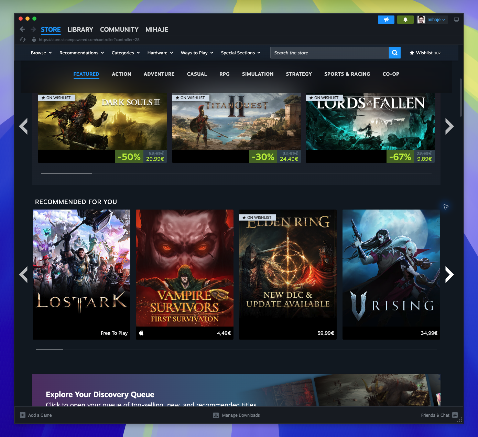
Task: Click the Apple icon on Vampire Survivors
Action: pos(141,333)
